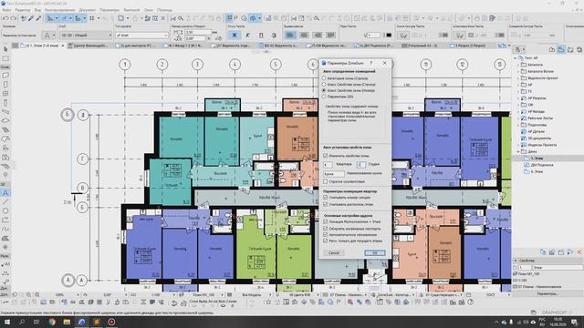Select 'Категория зоны (Строка)' radio option
The height and width of the screenshot is (328, 584).
pos(324,78)
